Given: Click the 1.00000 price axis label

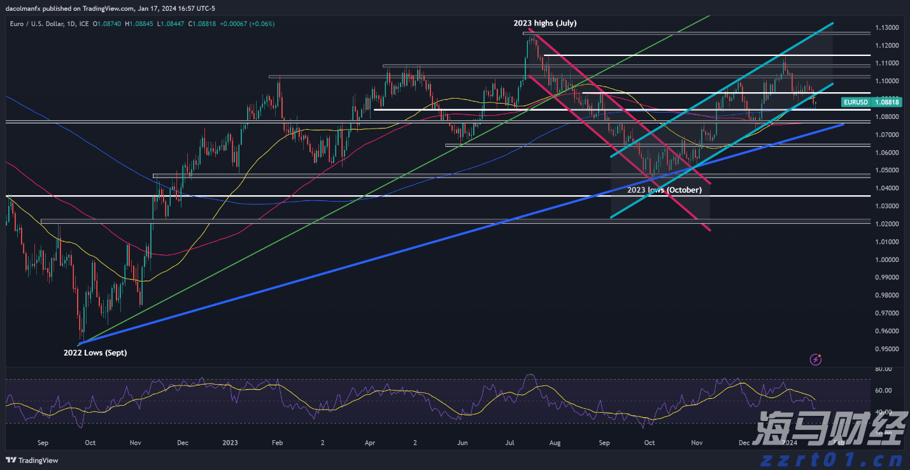Looking at the screenshot, I should (886, 259).
